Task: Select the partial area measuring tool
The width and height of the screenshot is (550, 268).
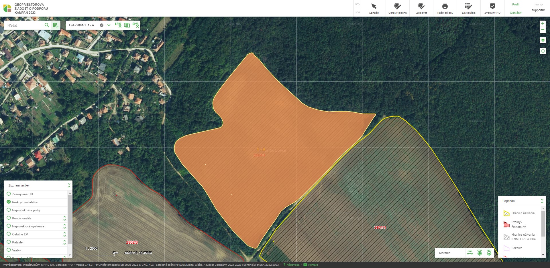Action: (x=489, y=253)
